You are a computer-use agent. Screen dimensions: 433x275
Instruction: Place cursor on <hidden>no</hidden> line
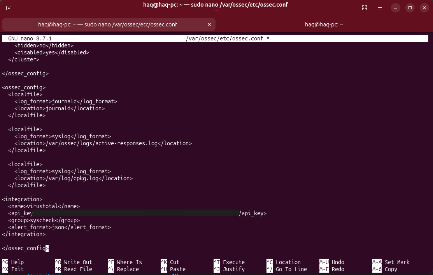point(44,45)
